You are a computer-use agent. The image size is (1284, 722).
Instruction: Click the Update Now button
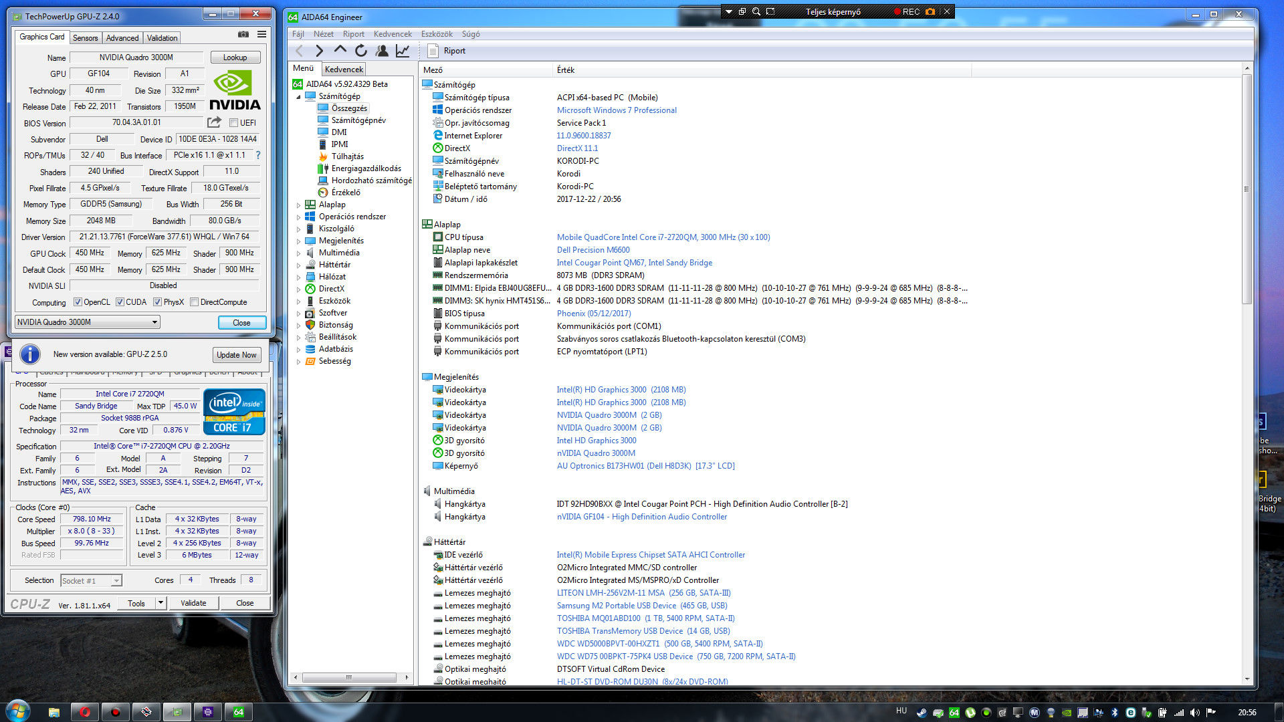pos(236,355)
